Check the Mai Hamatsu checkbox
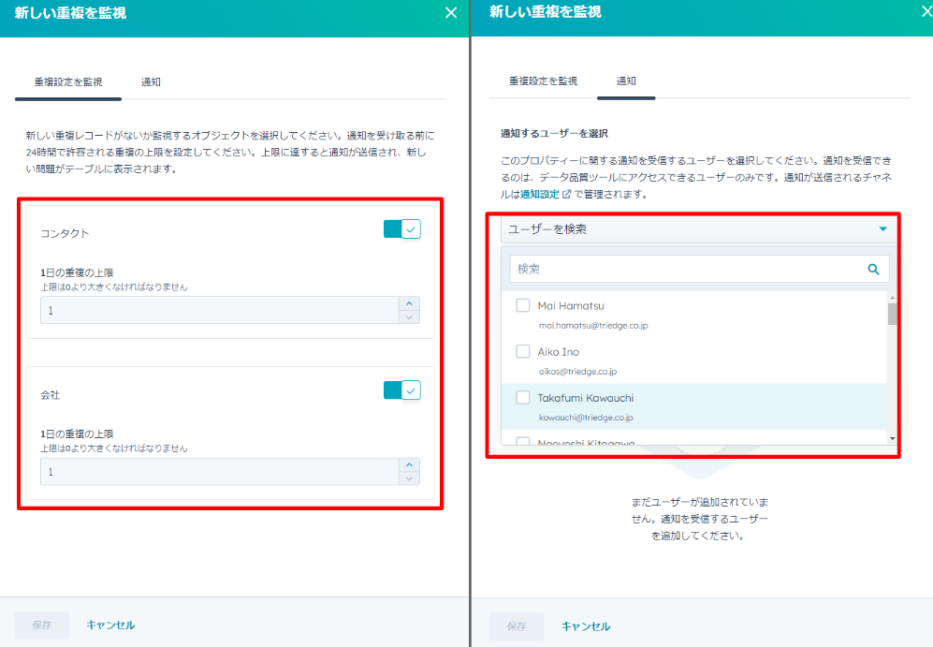The width and height of the screenshot is (933, 647). pyautogui.click(x=523, y=305)
